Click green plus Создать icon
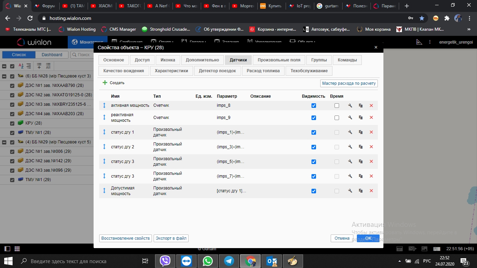This screenshot has height=268, width=477. [x=105, y=83]
